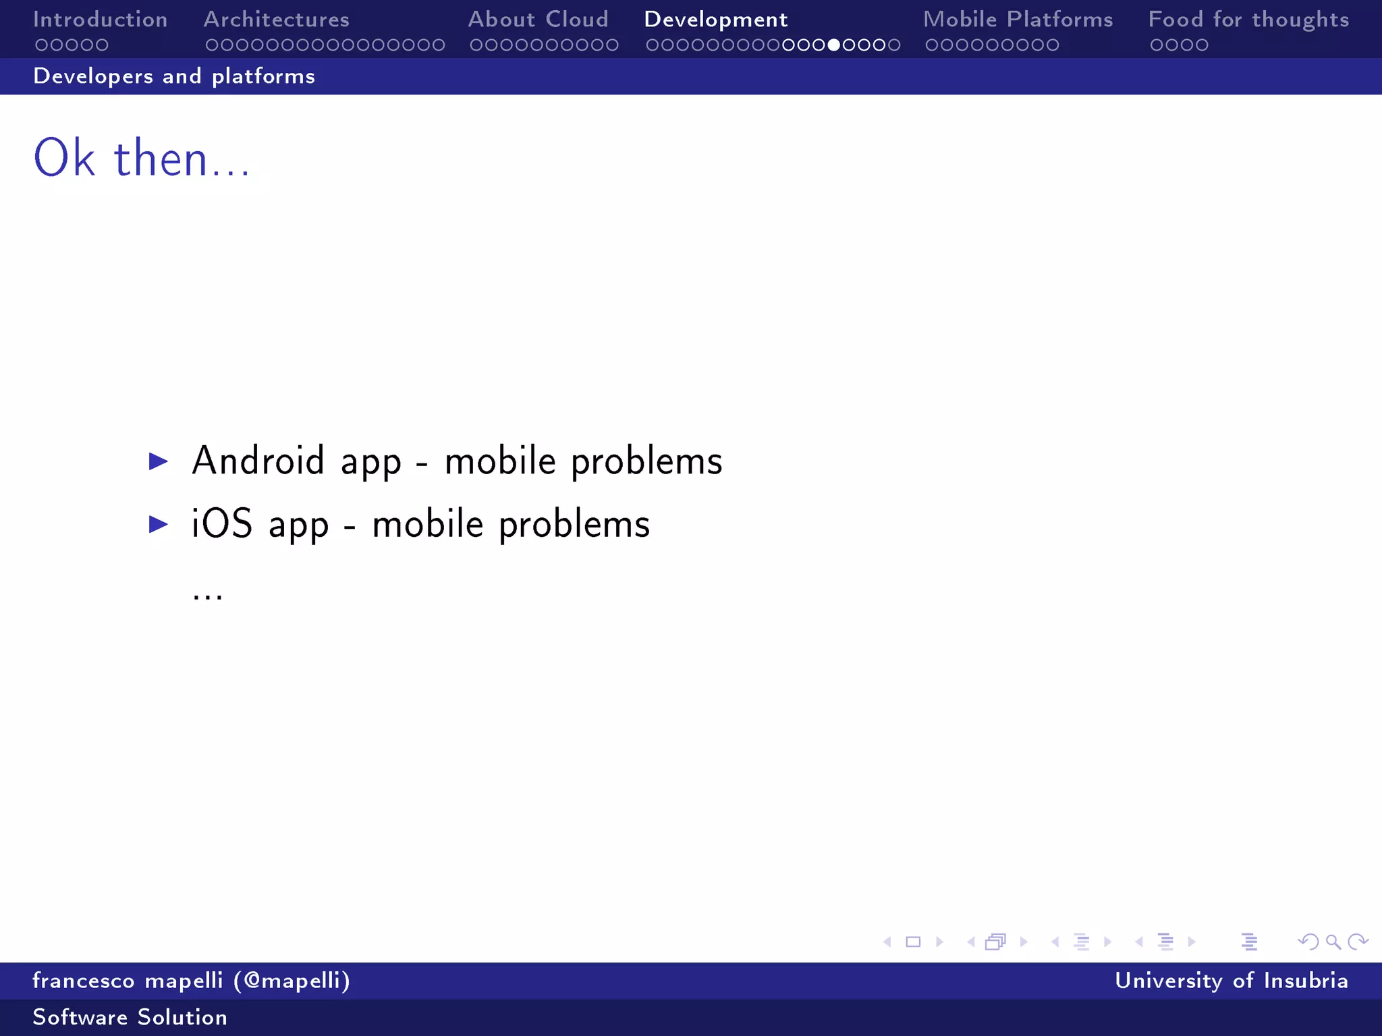
Task: Select first slide circle under Mobile Platforms
Action: (x=932, y=45)
